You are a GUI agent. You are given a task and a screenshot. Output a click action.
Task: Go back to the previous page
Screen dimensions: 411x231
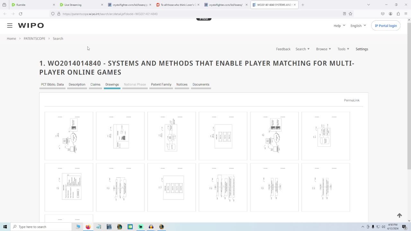(x=5, y=14)
